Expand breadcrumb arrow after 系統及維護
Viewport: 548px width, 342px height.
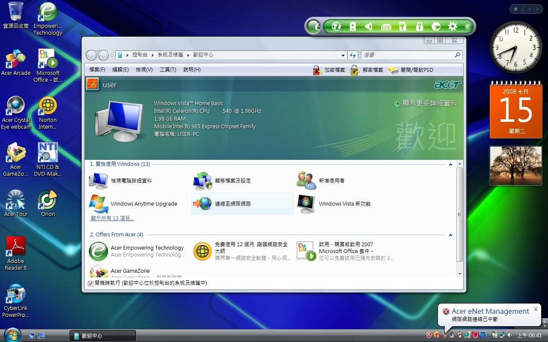coord(188,55)
